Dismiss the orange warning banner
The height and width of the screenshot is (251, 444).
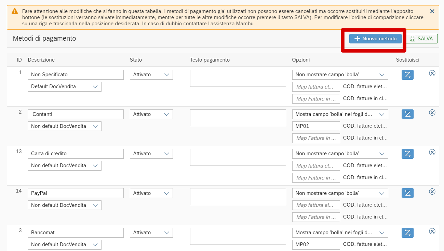point(432,11)
